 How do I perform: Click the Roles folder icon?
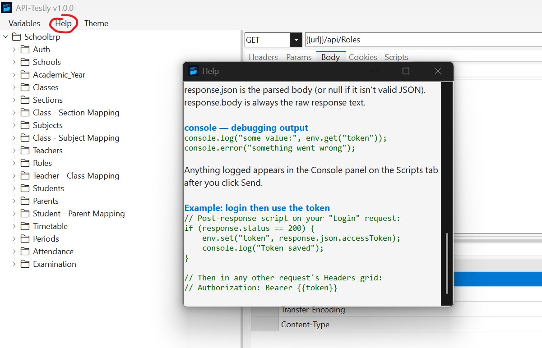25,163
